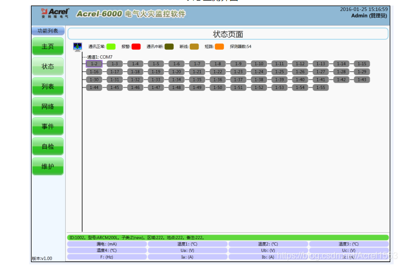This screenshot has width=403, height=266.
Task: Click the orange 短路 legend swatch
Action: pos(219,46)
